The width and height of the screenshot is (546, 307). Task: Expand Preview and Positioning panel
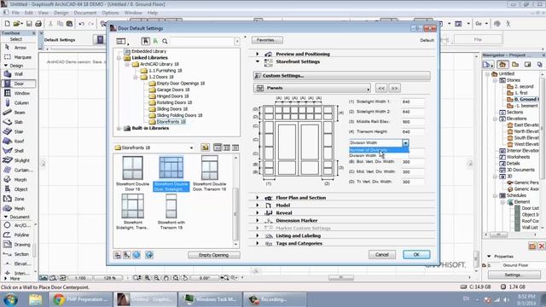[258, 54]
